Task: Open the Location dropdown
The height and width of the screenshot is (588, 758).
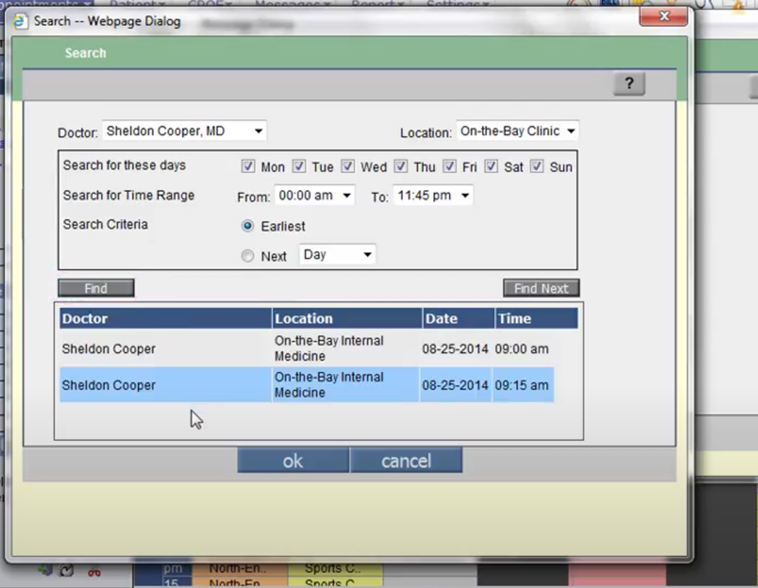Action: 517,131
